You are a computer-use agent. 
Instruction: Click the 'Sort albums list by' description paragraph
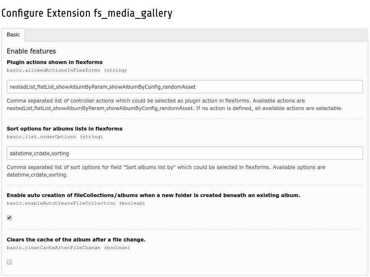pyautogui.click(x=166, y=171)
